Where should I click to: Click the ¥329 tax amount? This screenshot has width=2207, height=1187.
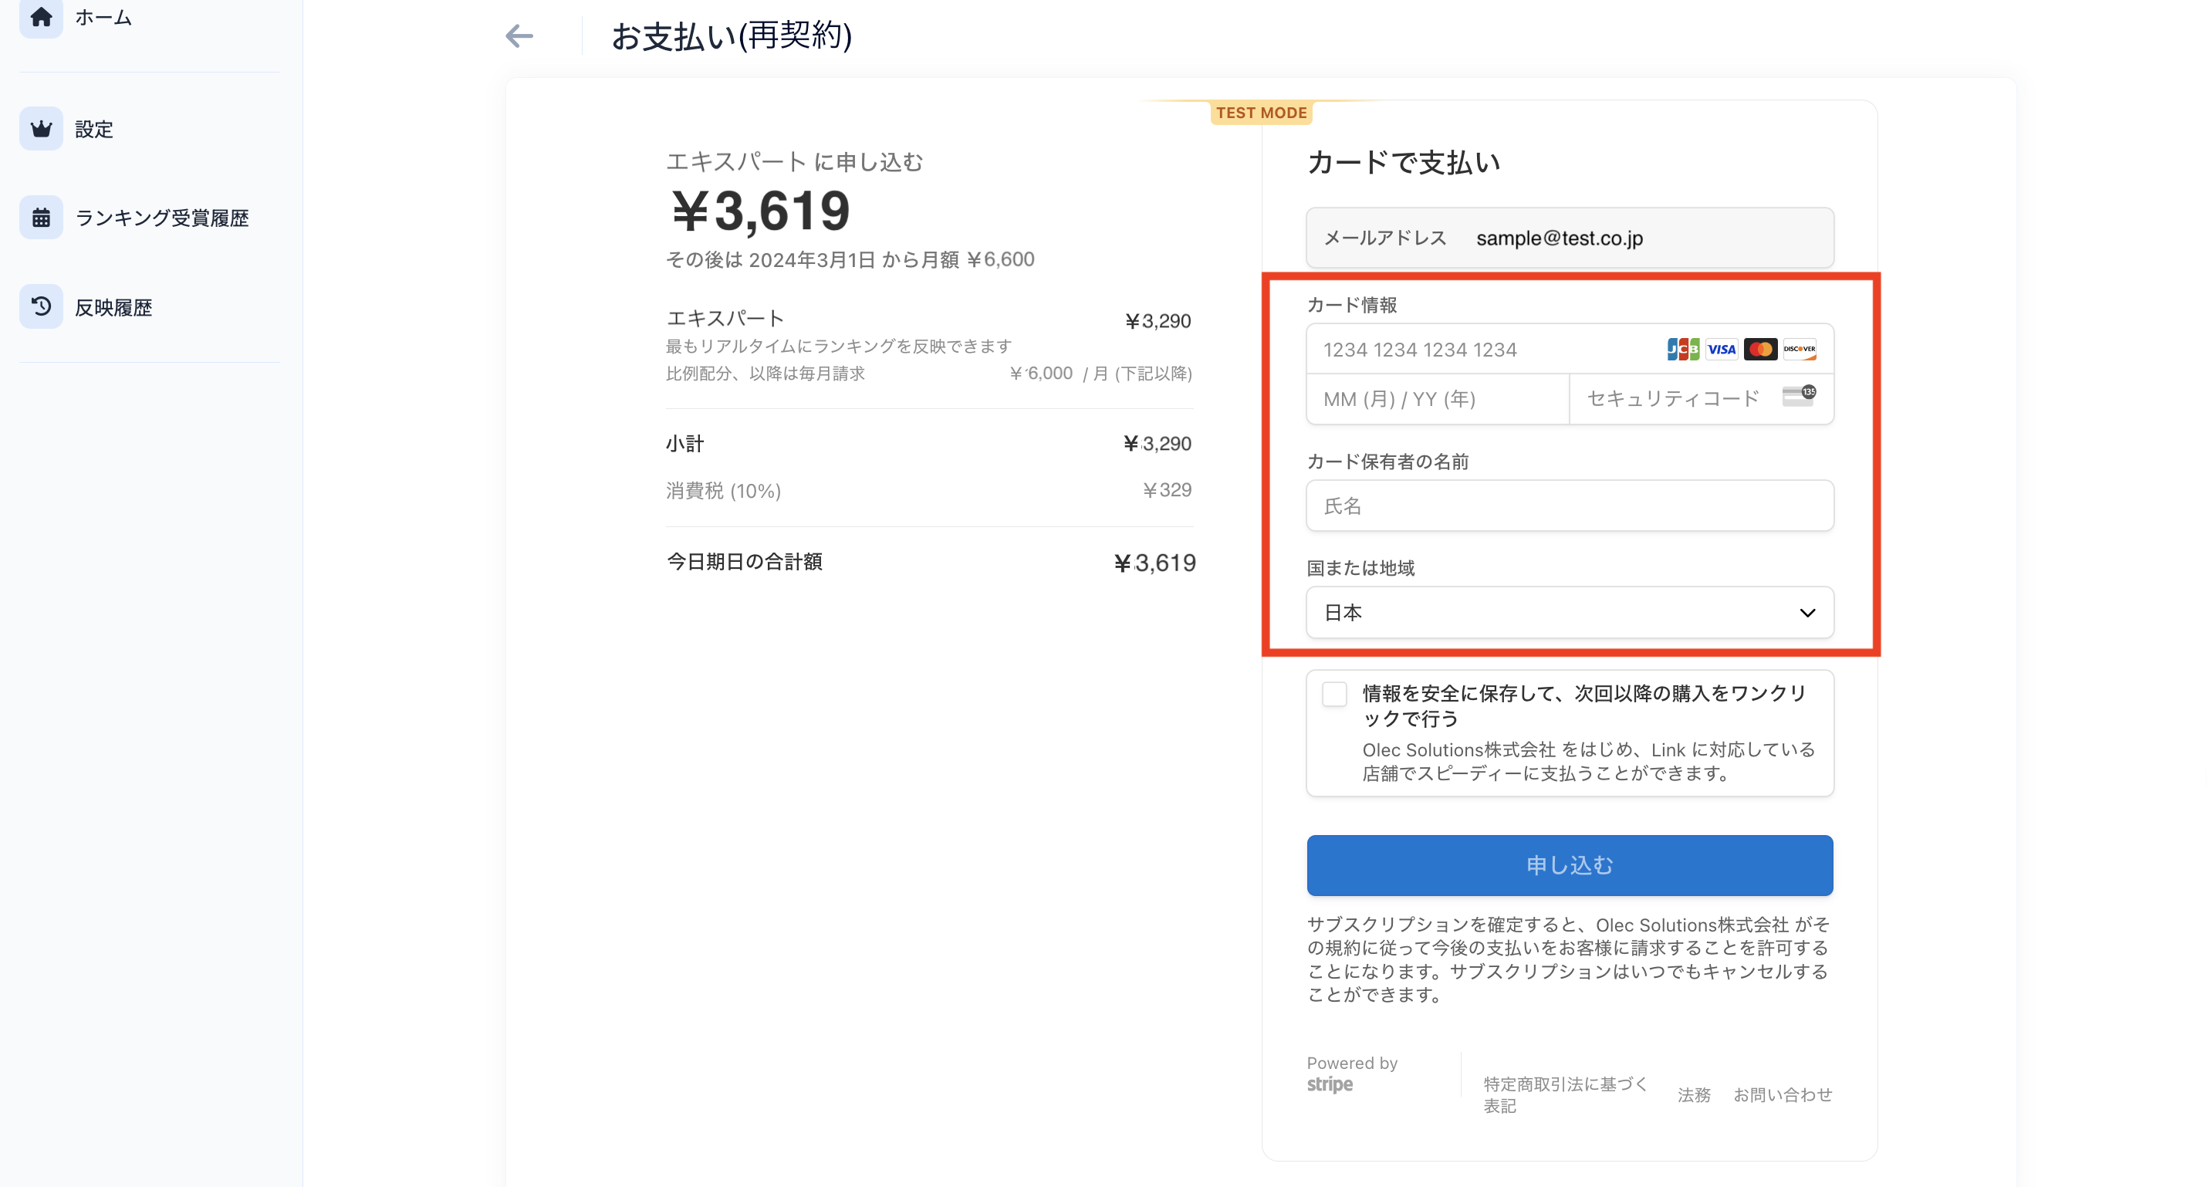(x=1167, y=489)
